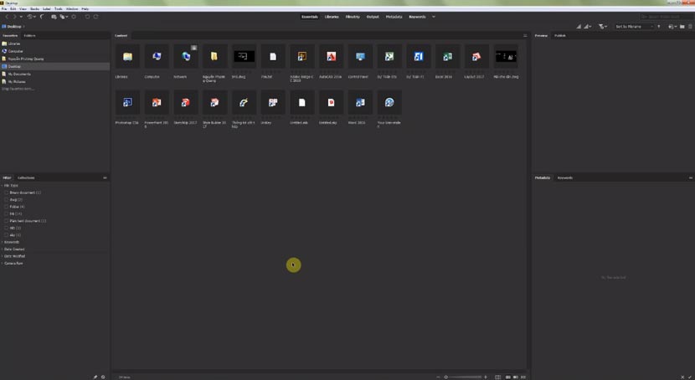Switch to view content as thumbnails icon
695x380 pixels.
[508, 377]
